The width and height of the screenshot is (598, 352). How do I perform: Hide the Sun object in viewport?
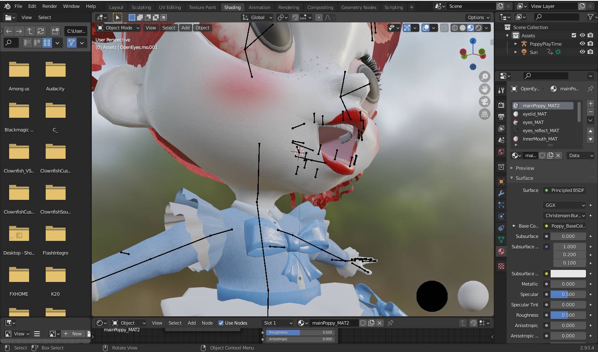pyautogui.click(x=582, y=52)
